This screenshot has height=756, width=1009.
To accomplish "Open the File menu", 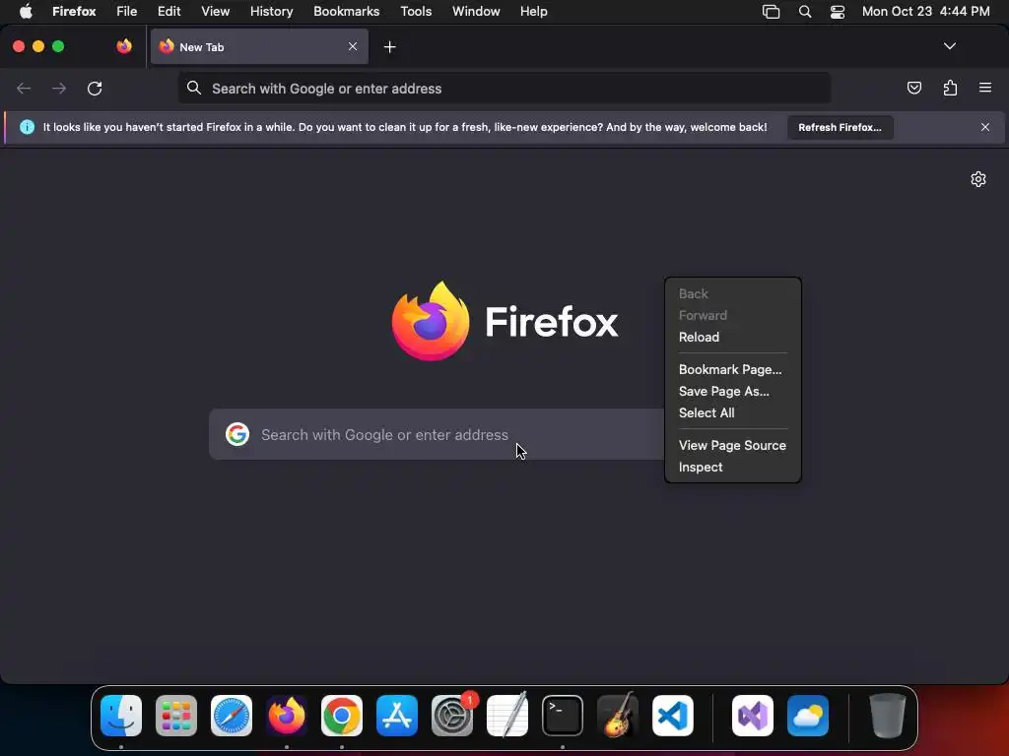I will [127, 12].
